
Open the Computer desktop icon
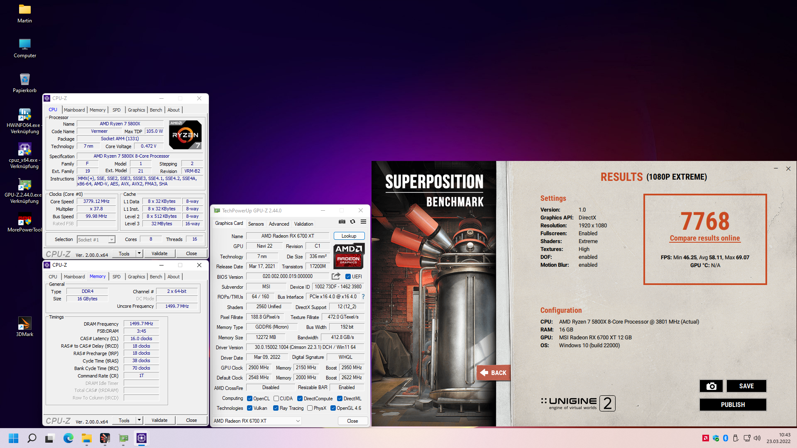click(x=24, y=48)
